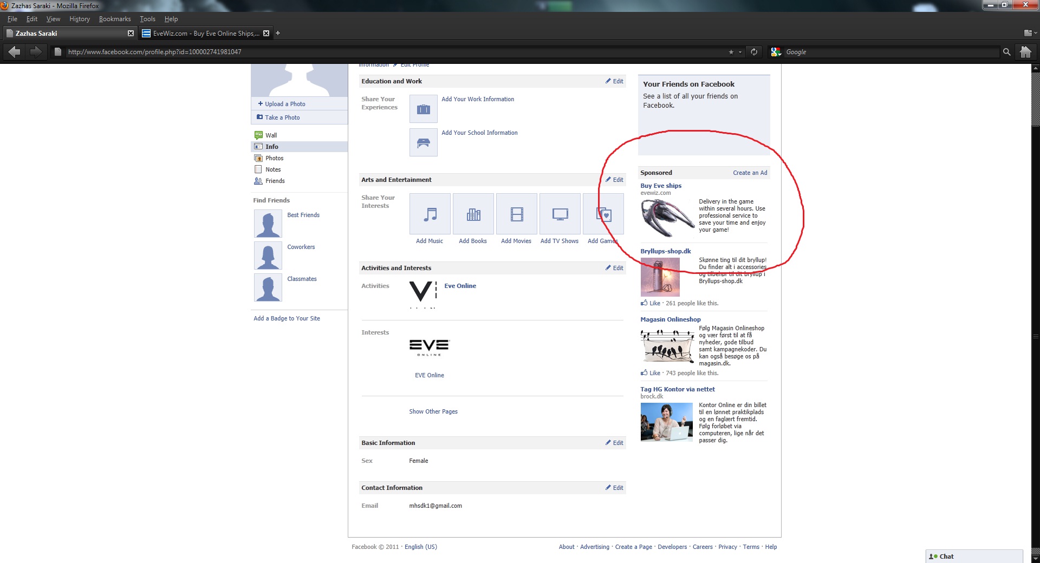Edit the Contact Information section

point(614,488)
